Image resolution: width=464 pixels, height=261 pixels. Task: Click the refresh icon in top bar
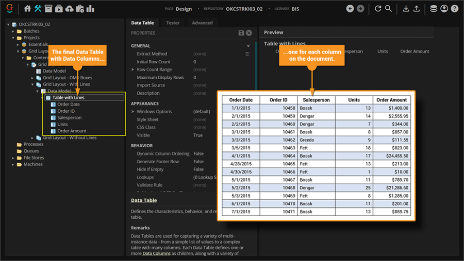378,9
